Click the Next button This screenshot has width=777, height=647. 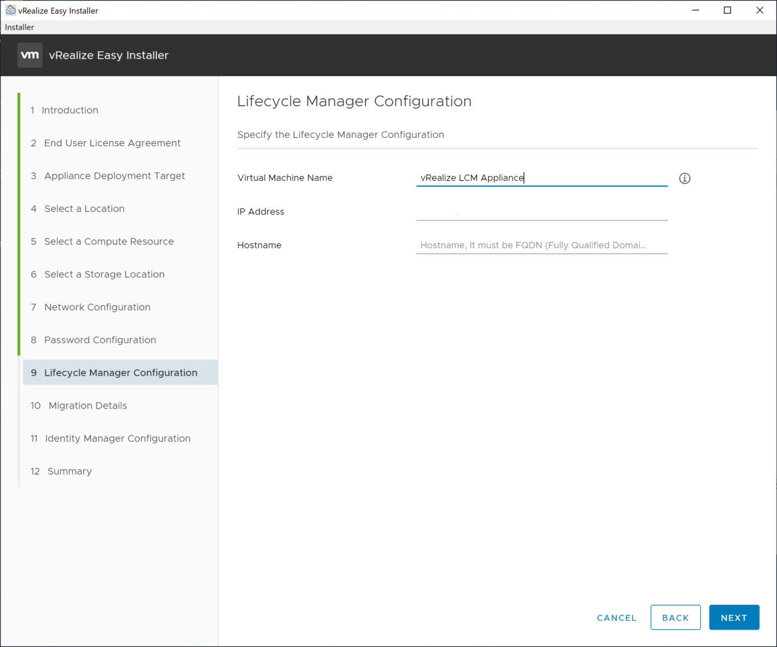coord(734,618)
